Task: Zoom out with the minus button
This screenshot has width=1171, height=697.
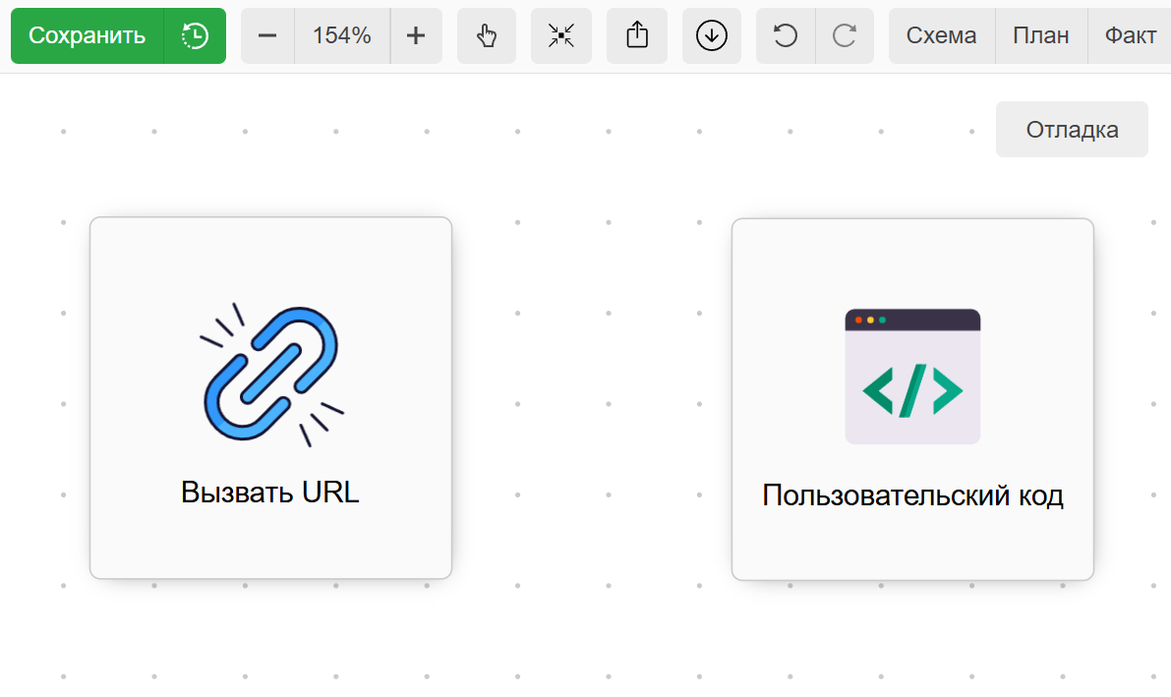Action: pos(267,36)
